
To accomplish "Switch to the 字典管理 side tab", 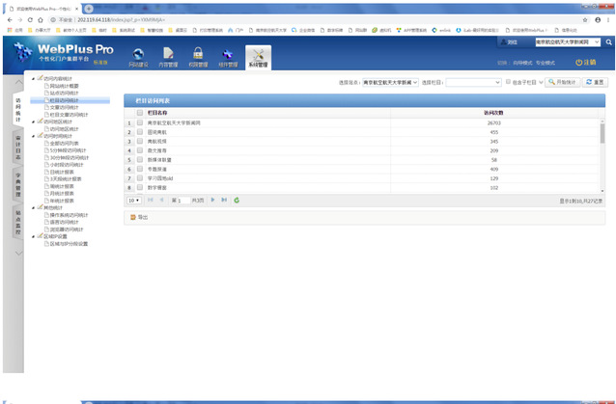I will tap(18, 185).
